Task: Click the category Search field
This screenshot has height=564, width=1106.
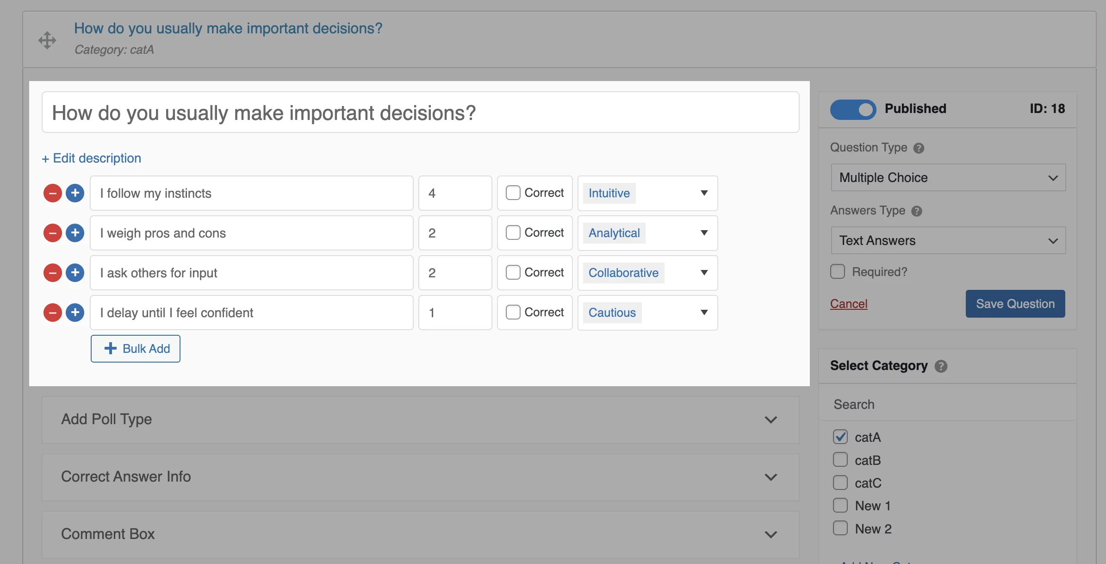Action: click(x=948, y=404)
